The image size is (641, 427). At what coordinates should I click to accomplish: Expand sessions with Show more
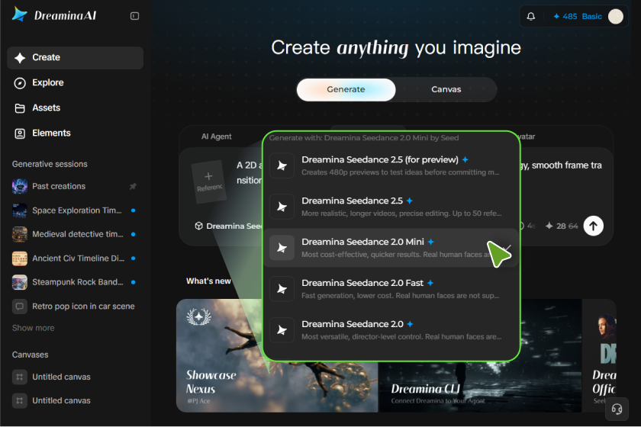click(33, 328)
